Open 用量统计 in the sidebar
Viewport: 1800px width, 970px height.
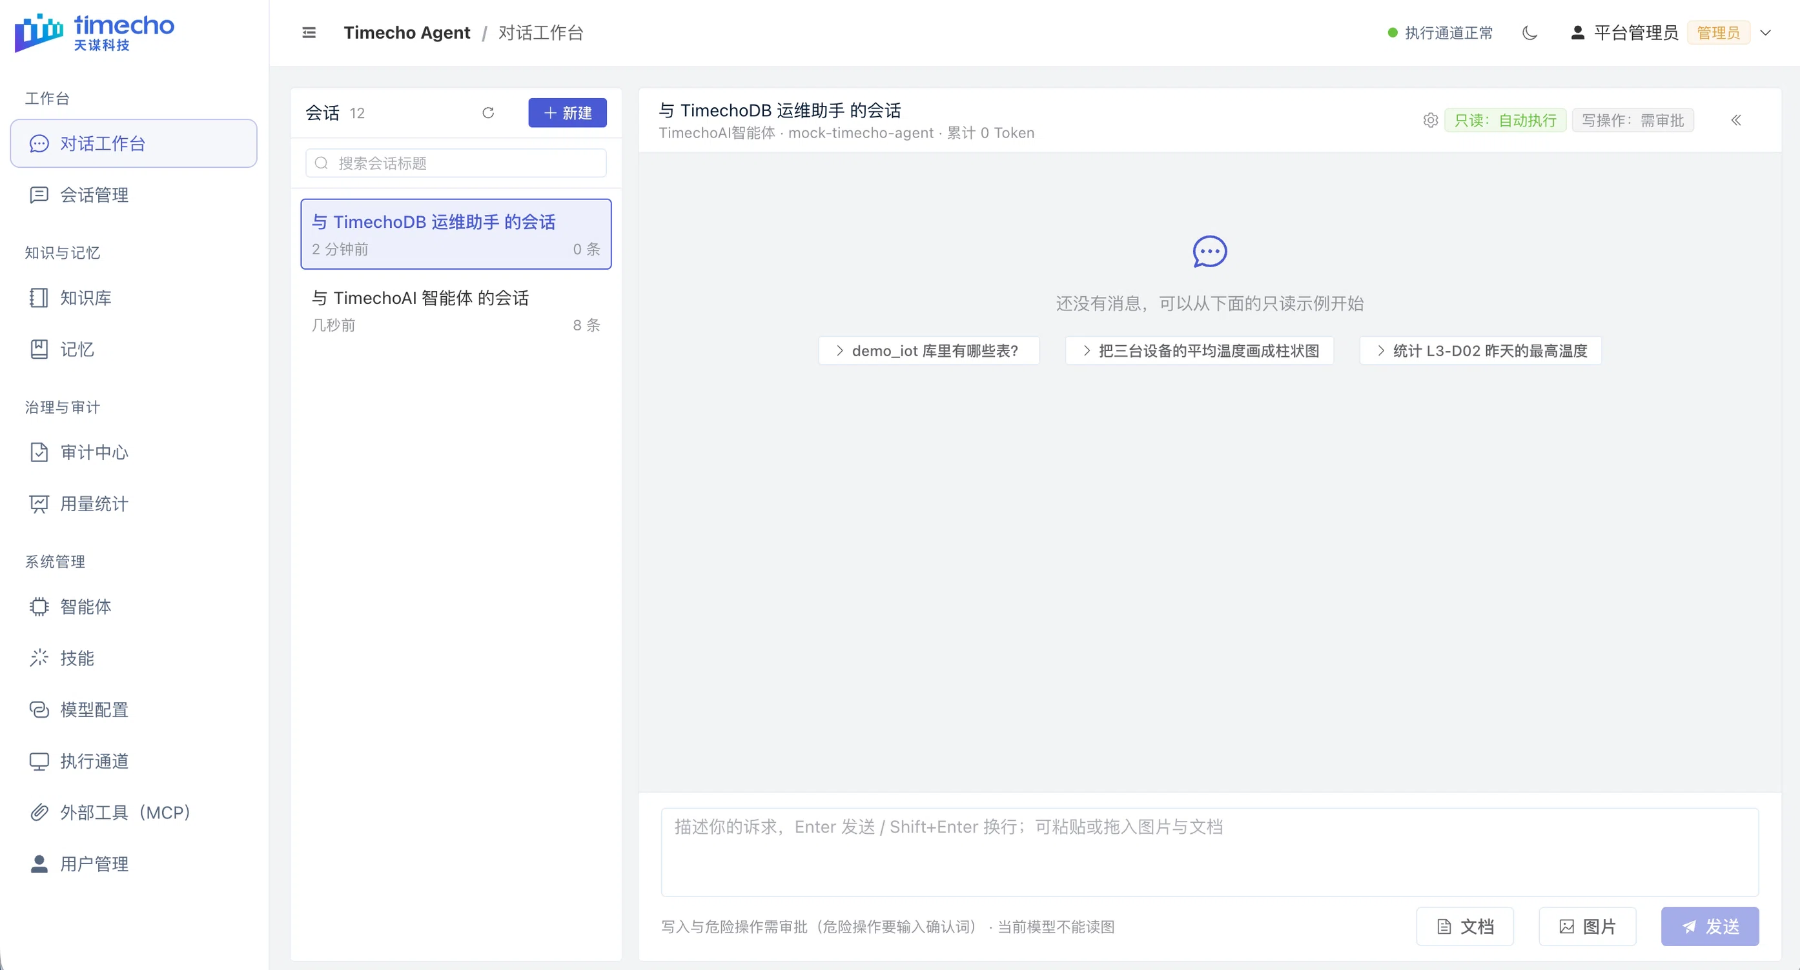[134, 503]
